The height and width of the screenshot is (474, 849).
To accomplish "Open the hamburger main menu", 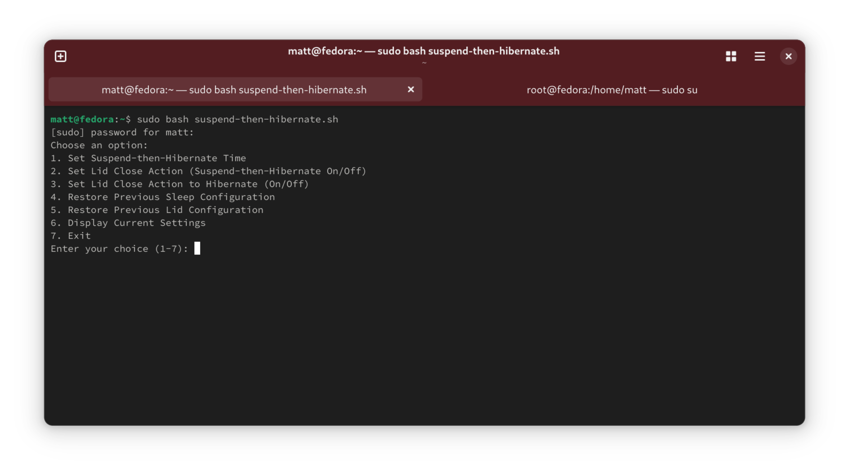I will click(759, 56).
